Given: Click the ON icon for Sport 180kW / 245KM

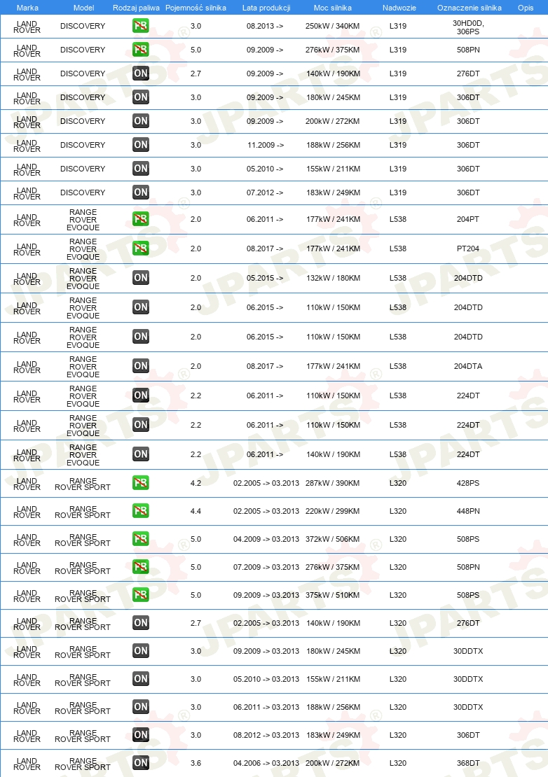Looking at the screenshot, I should coord(141,651).
